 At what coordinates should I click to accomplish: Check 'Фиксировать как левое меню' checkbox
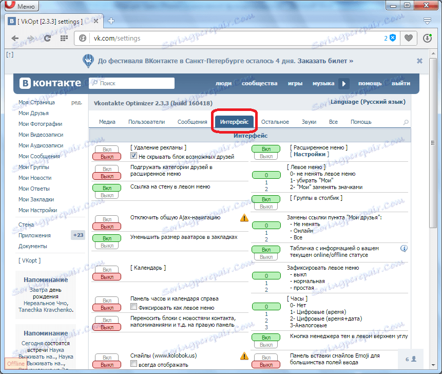tap(133, 307)
